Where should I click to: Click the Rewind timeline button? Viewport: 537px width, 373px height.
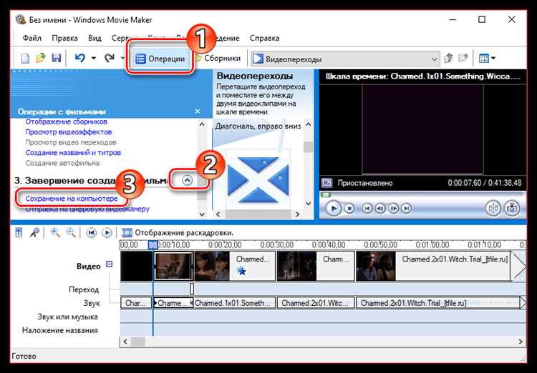tap(91, 233)
